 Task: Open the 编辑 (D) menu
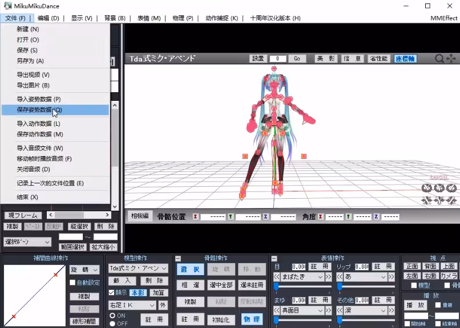(x=49, y=18)
